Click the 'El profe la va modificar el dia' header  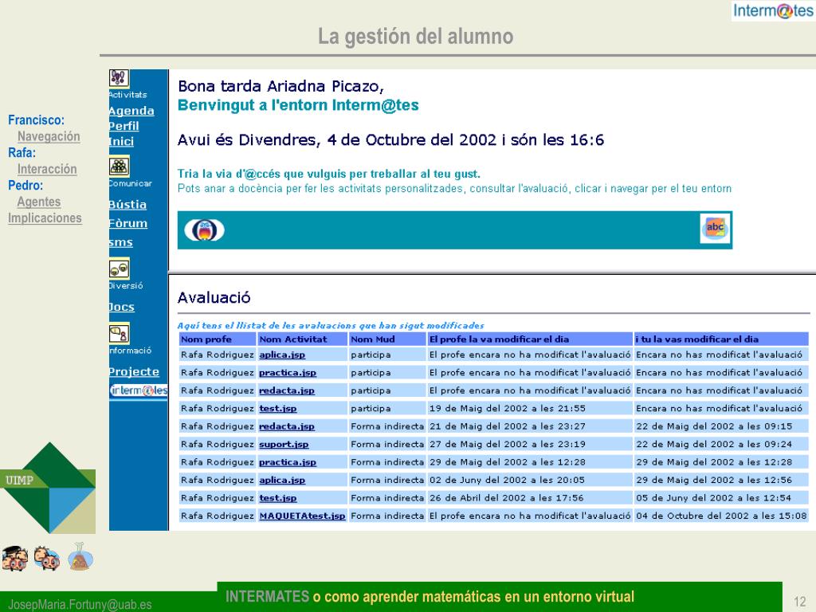point(530,339)
